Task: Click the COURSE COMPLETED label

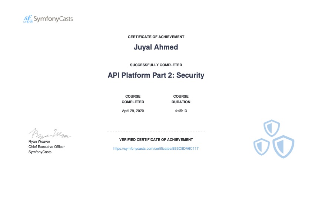Action: tap(133, 99)
